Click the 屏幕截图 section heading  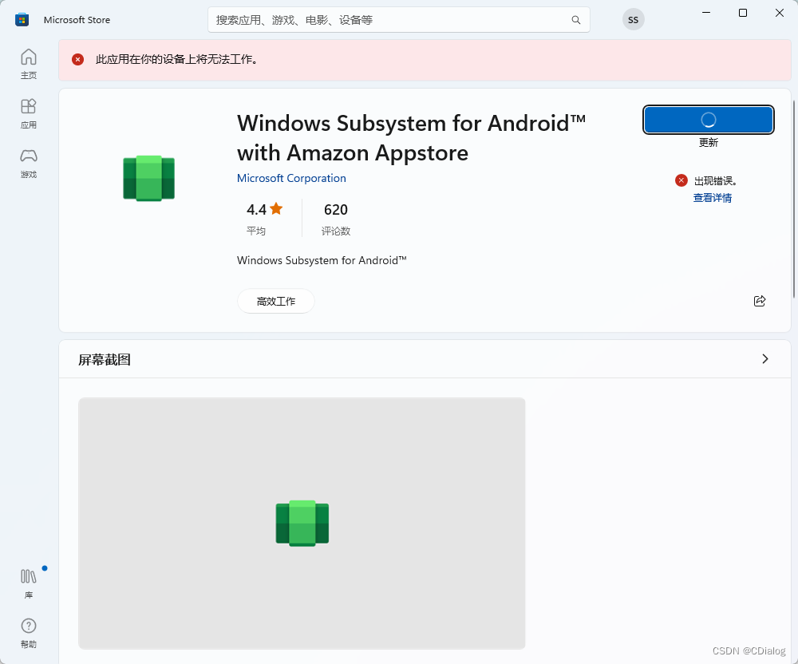click(105, 360)
